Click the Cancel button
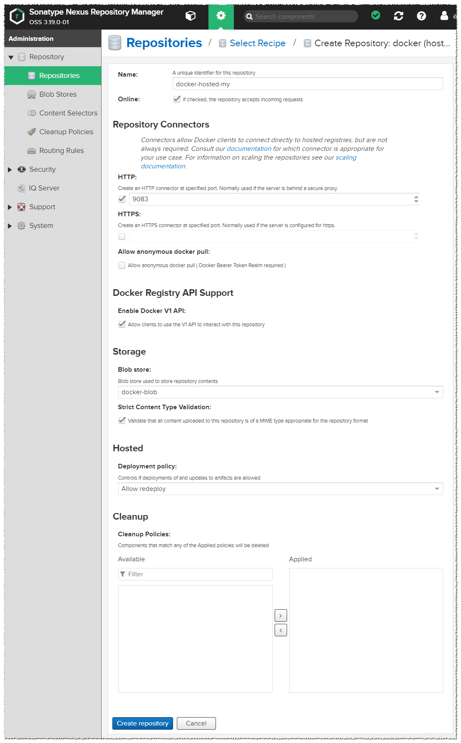The image size is (461, 743). [x=196, y=723]
